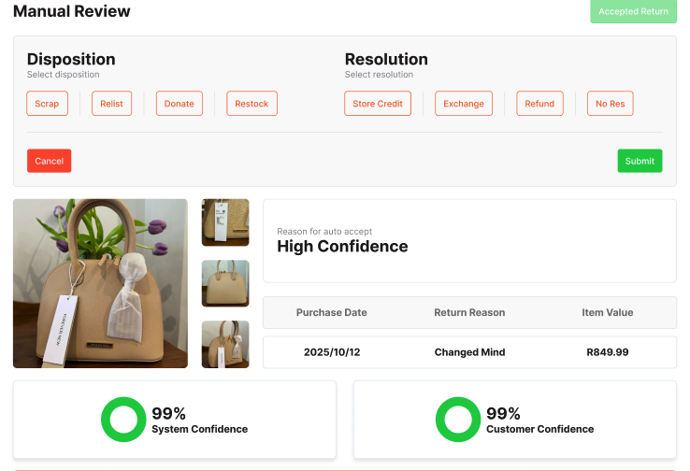Click the 2025/10/12 purchase date value

pyautogui.click(x=332, y=352)
